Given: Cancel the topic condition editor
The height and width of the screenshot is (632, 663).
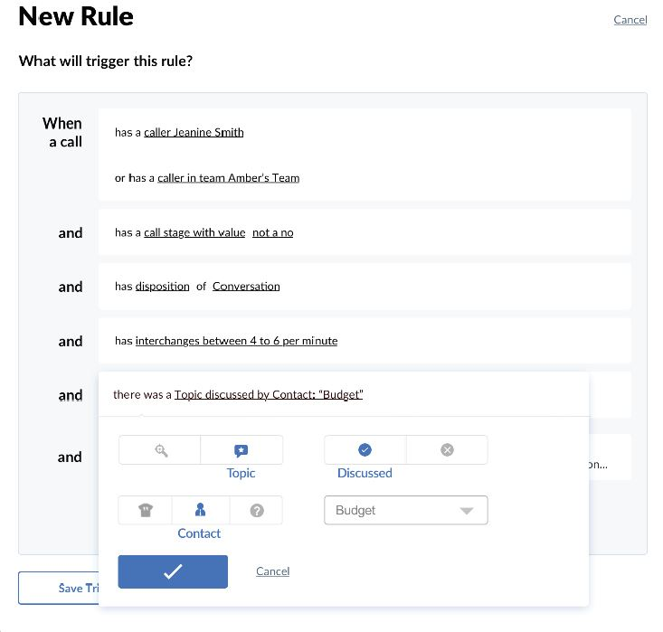Looking at the screenshot, I should (272, 571).
